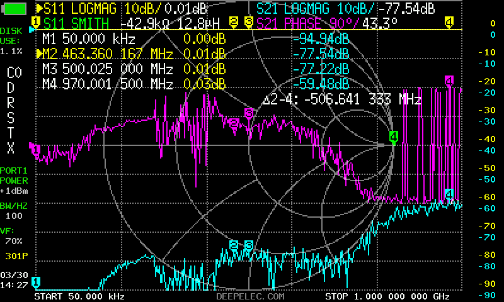Viewport: 504px width, 302px height.
Task: Tap the VF 70% velocity factor setting
Action: click(11, 236)
